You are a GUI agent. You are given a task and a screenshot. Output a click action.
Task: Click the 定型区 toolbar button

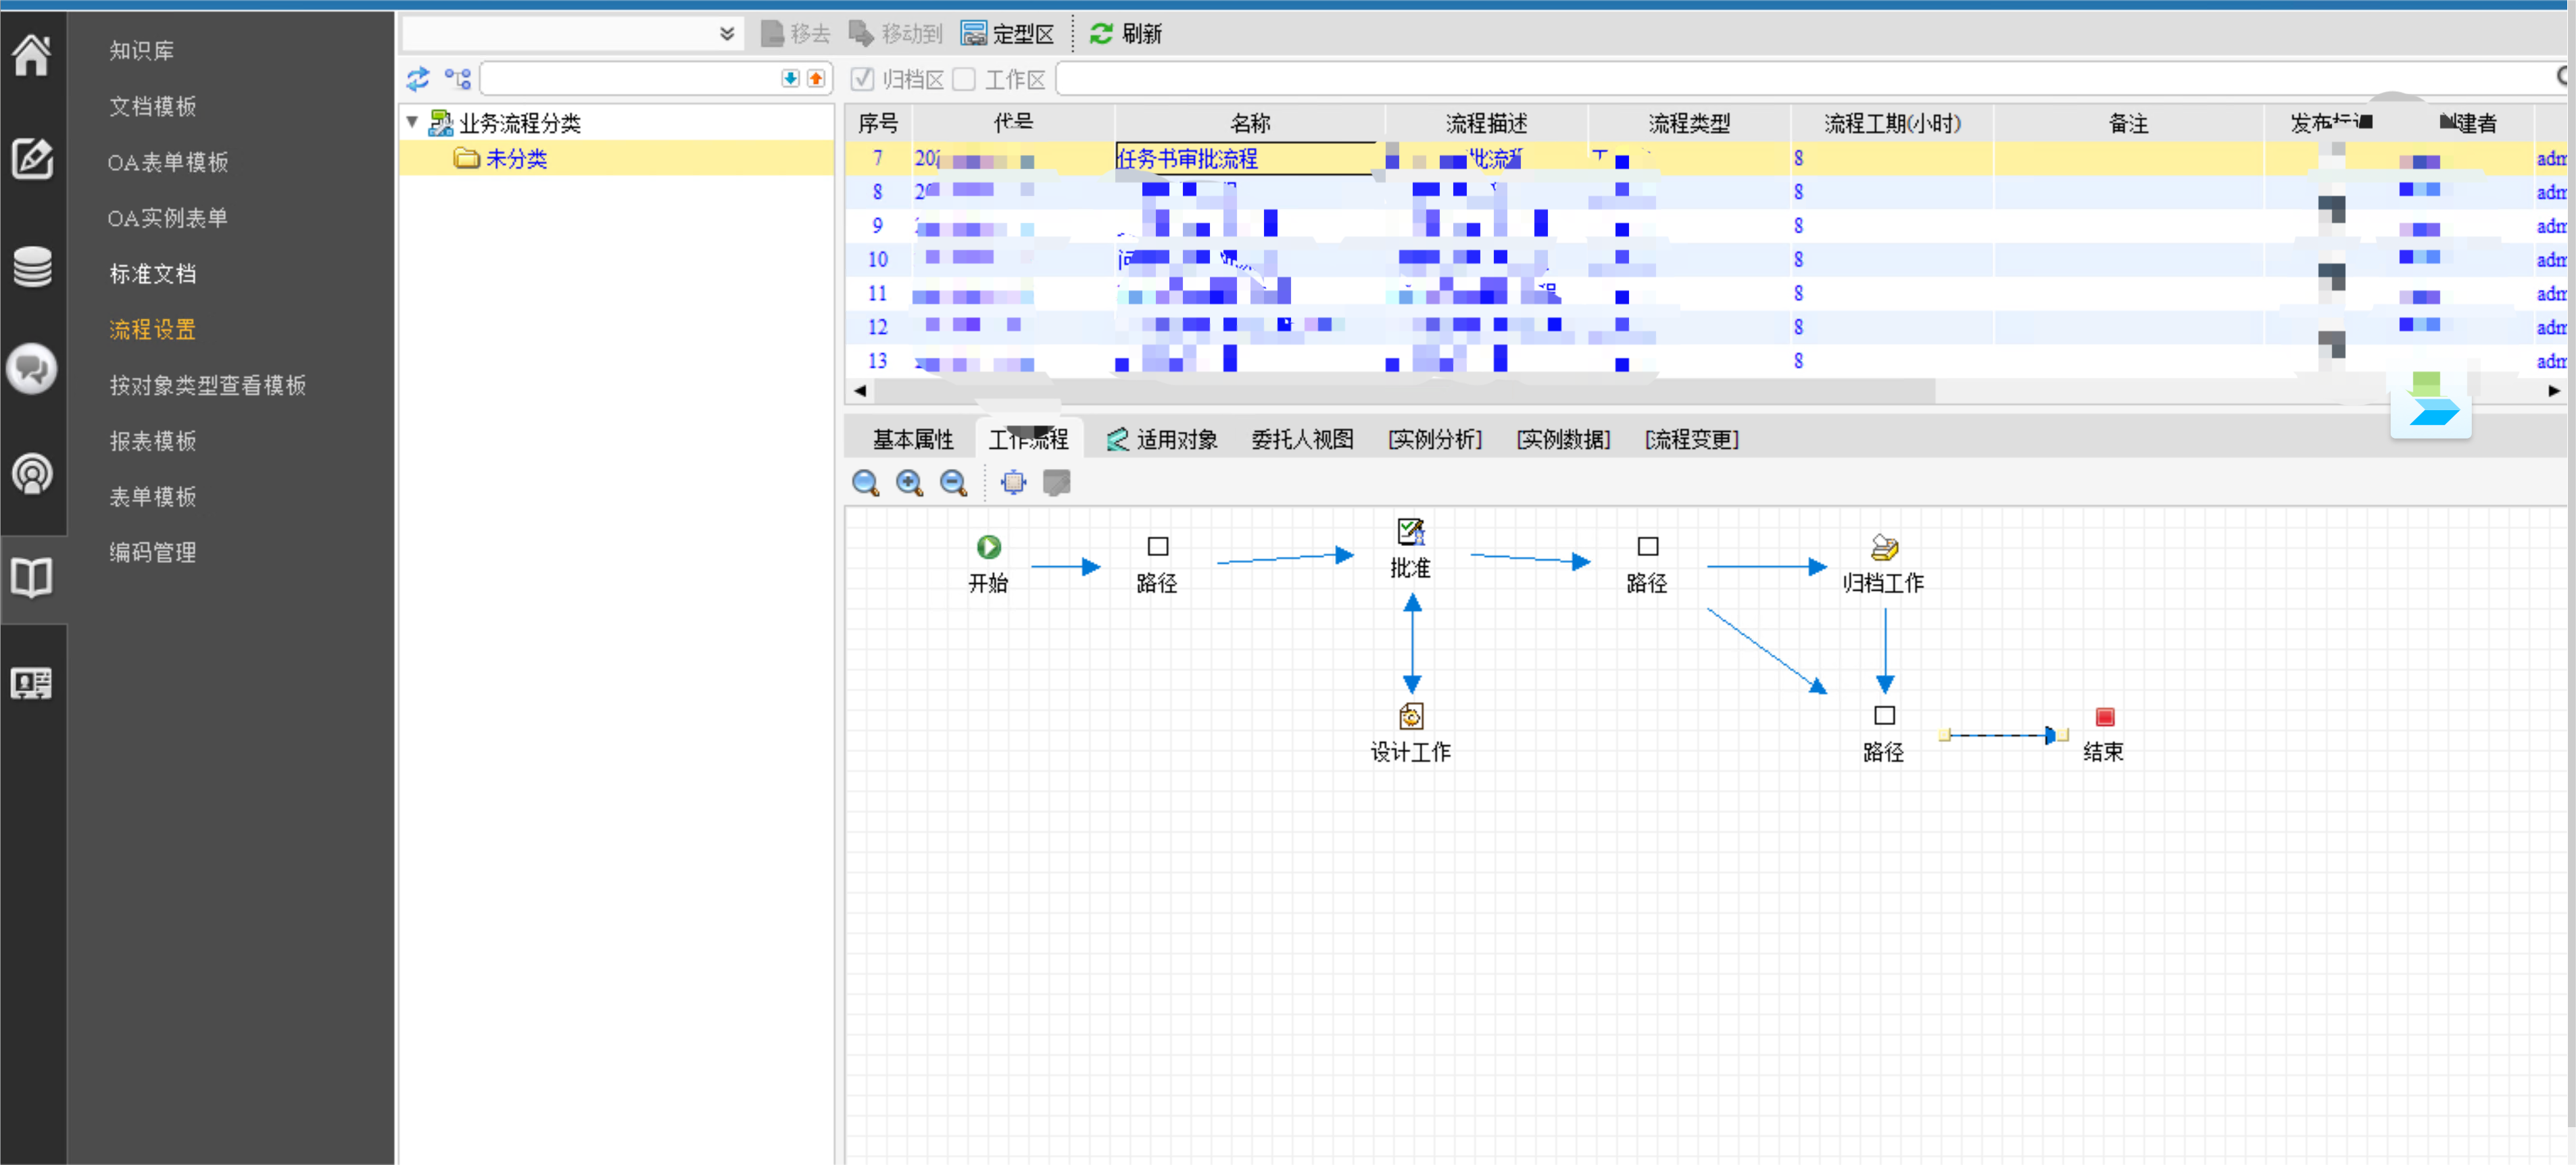(1007, 34)
